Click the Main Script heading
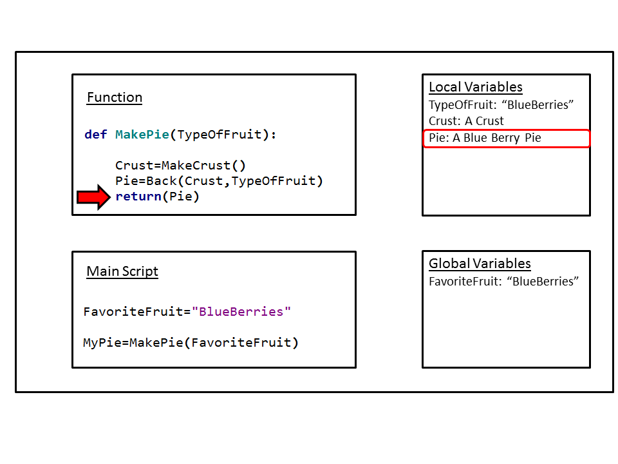 click(x=122, y=271)
